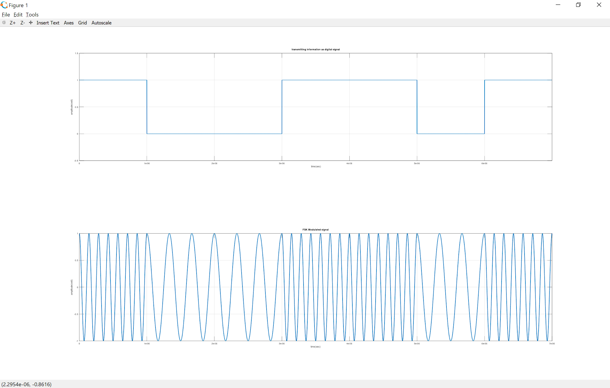Click the coordinate readout in the status bar
This screenshot has height=388, width=610.
(x=26, y=384)
